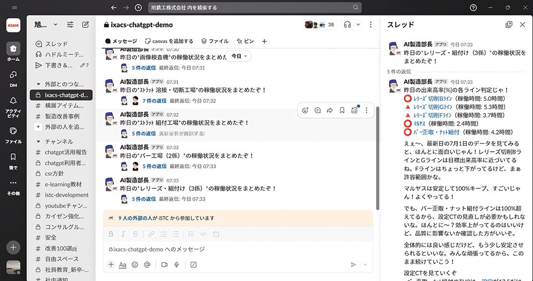This screenshot has width=533, height=281.
Task: Start a huddle with the headphone icon
Action: [x=347, y=25]
